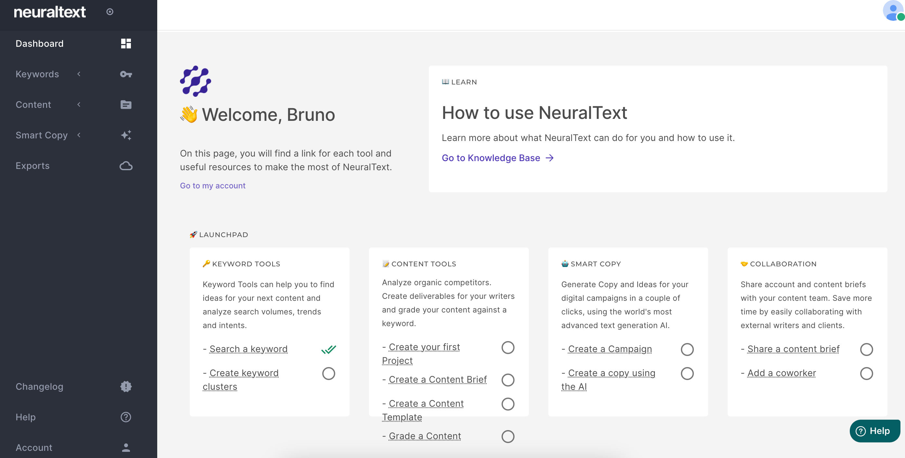Click the Keywords key icon
The height and width of the screenshot is (458, 905).
[x=126, y=74]
